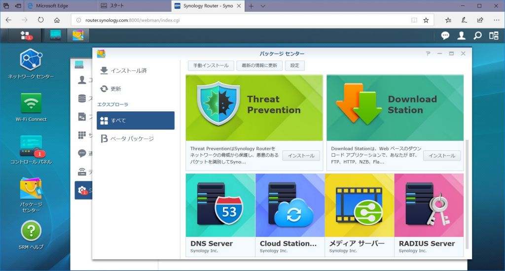
Task: Select file services icon in Control Panel sidebar
Action: (x=82, y=116)
